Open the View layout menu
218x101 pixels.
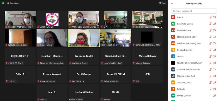click(162, 3)
